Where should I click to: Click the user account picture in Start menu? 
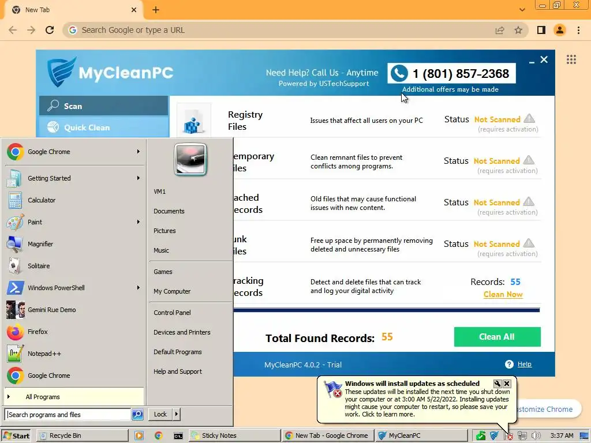click(x=190, y=159)
